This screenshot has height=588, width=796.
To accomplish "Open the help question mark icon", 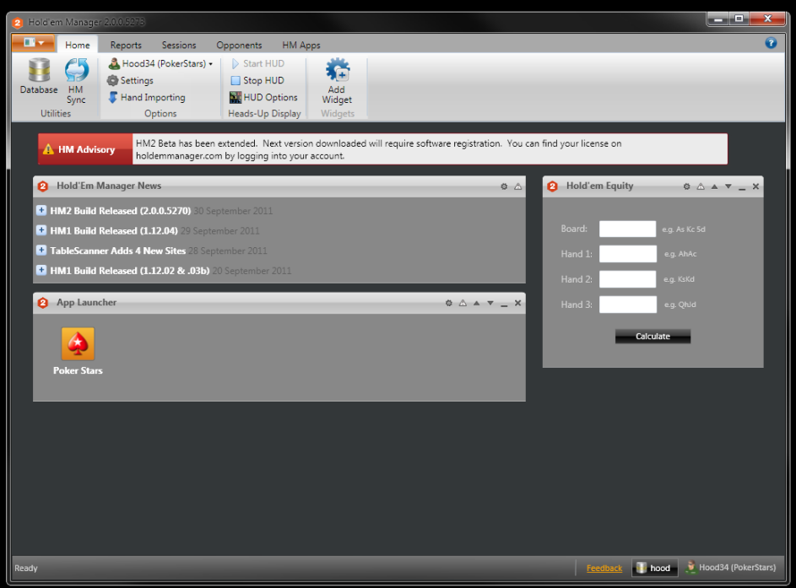I will pyautogui.click(x=771, y=43).
